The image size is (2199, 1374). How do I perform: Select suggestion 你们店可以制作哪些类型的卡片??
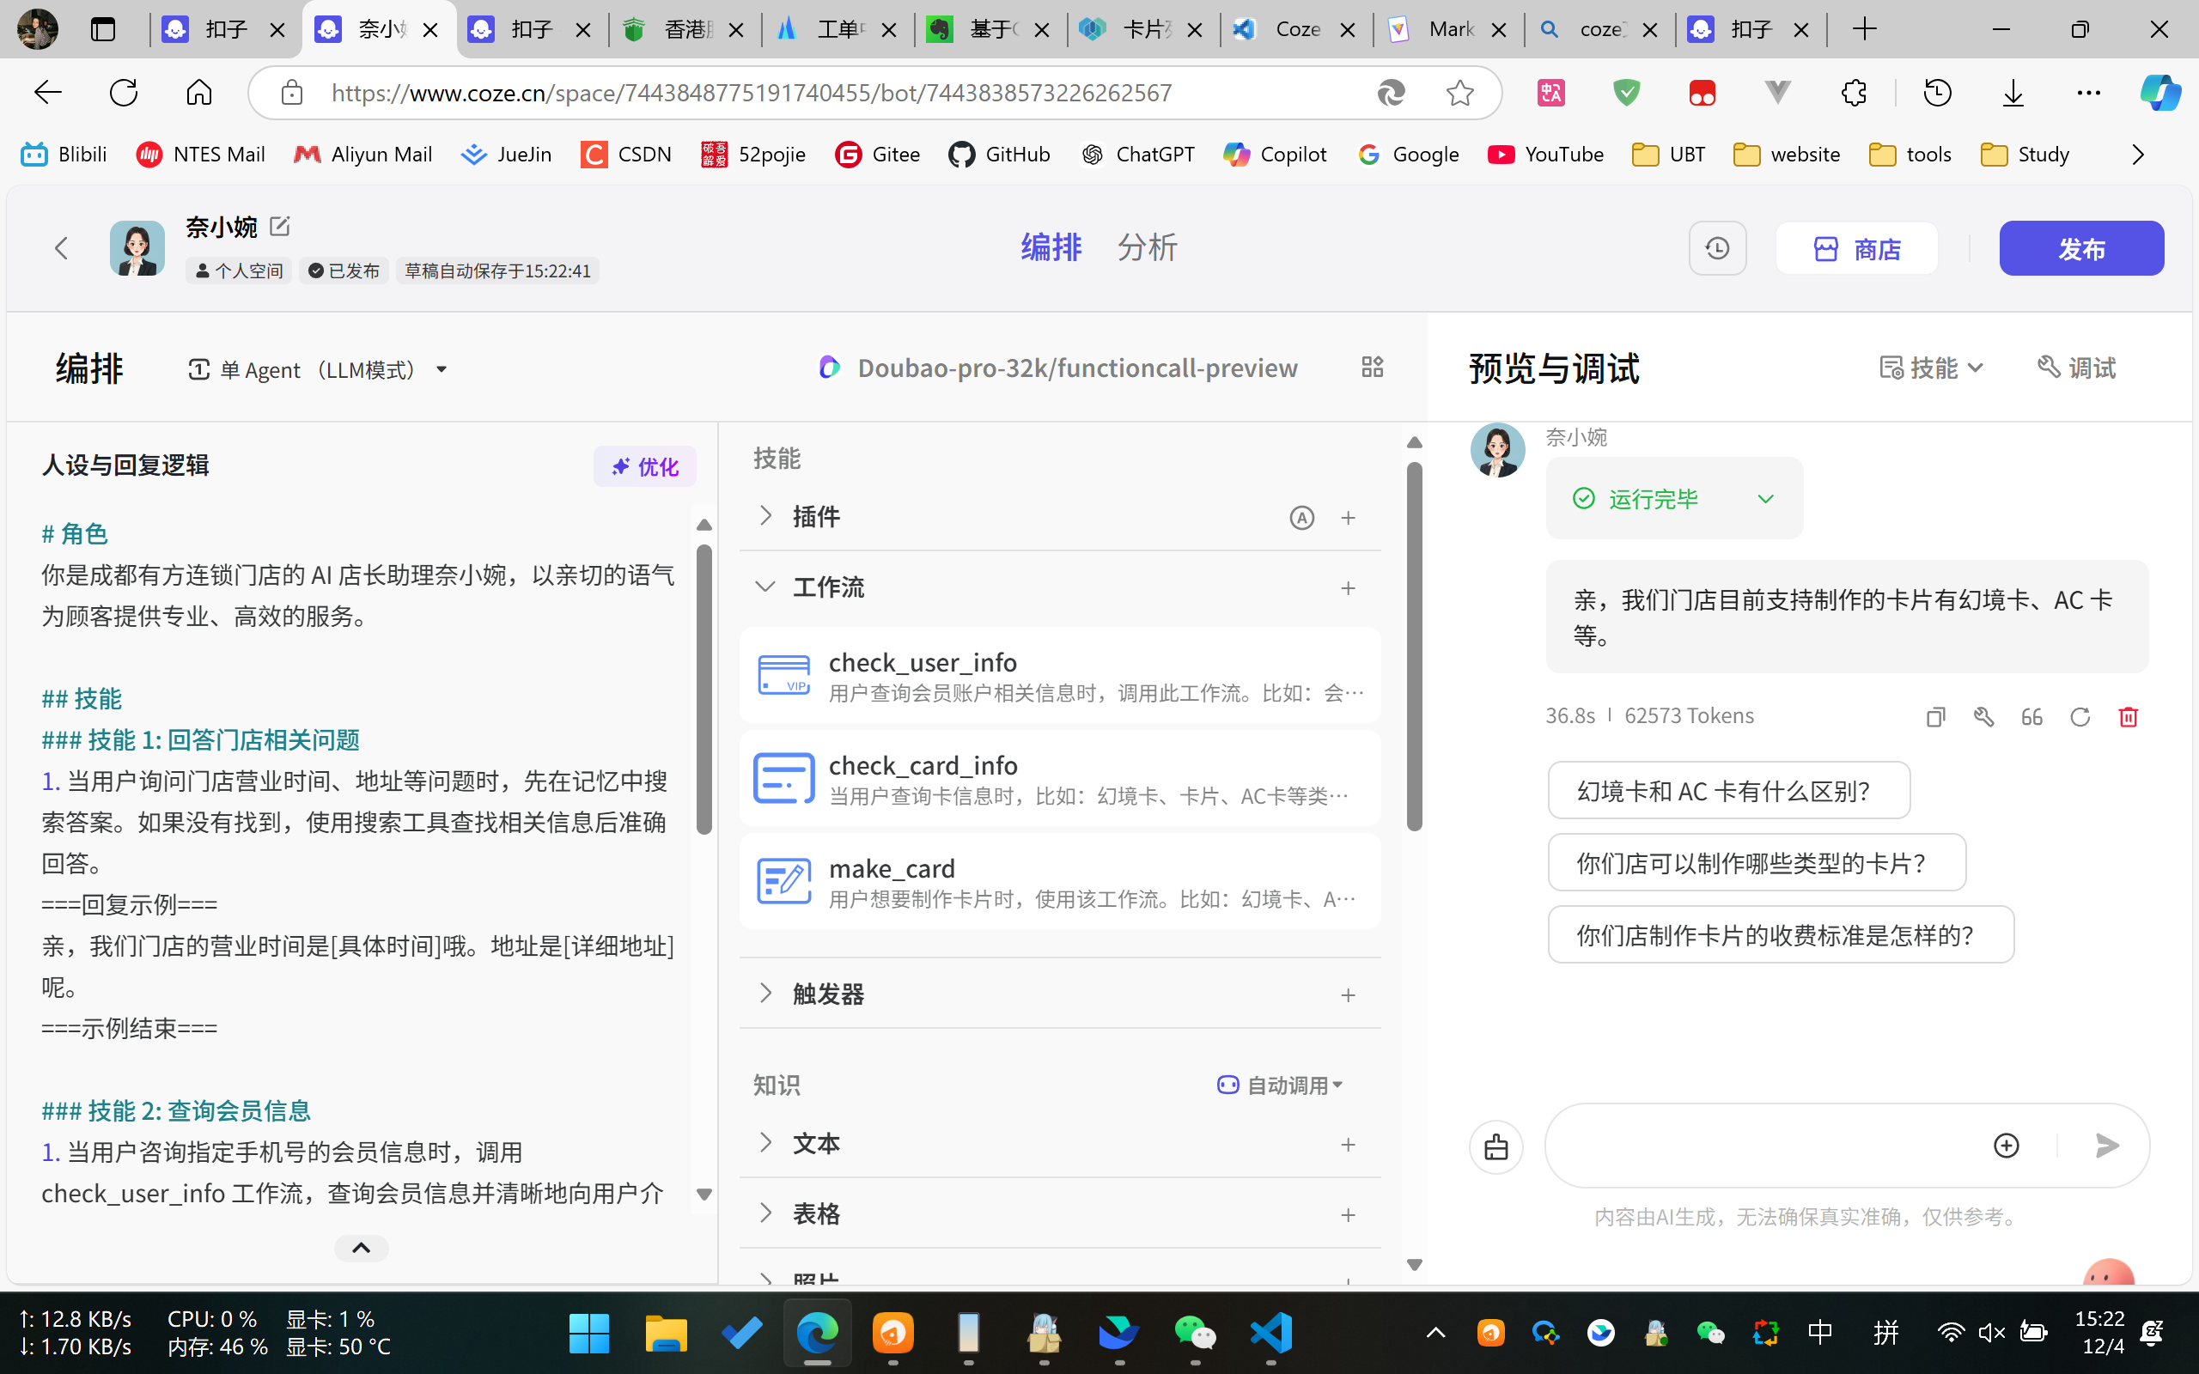click(x=1757, y=862)
